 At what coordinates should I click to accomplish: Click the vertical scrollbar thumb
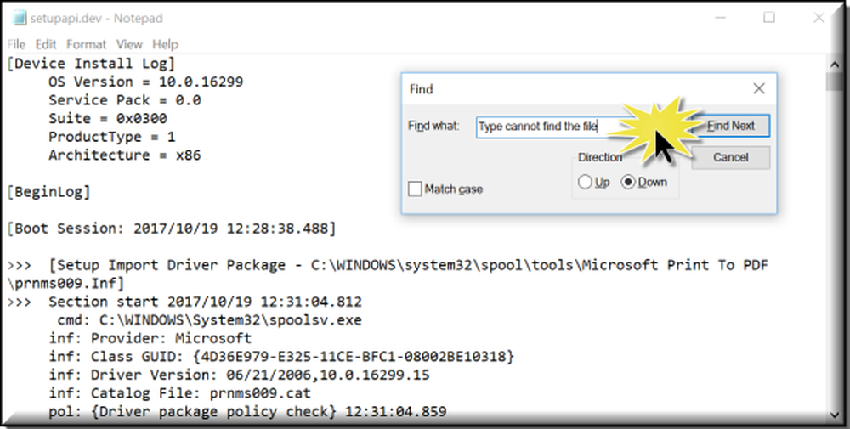[x=835, y=82]
